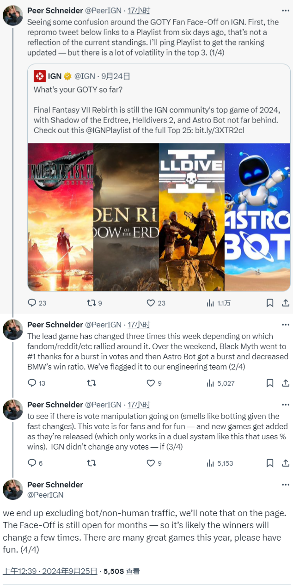Open the Astro Bot cover image
The width and height of the screenshot is (293, 585).
257,217
